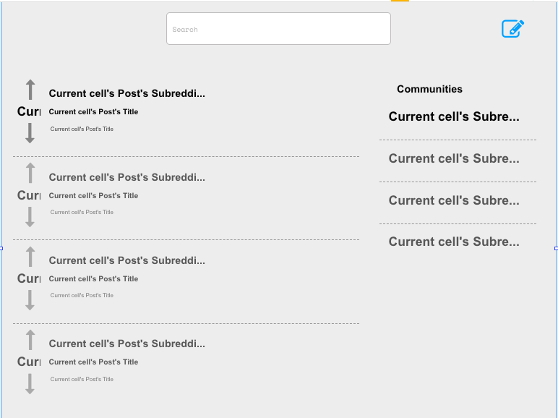Screen dimensions: 558x418
Task: Open the second post's bold title text
Action: (93, 195)
